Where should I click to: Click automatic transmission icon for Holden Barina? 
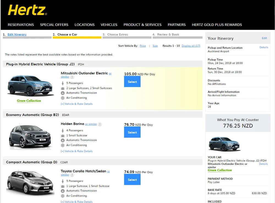(63, 140)
